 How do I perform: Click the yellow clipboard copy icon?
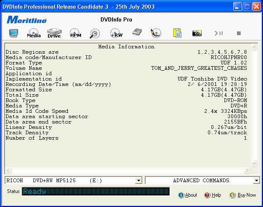(x=177, y=33)
